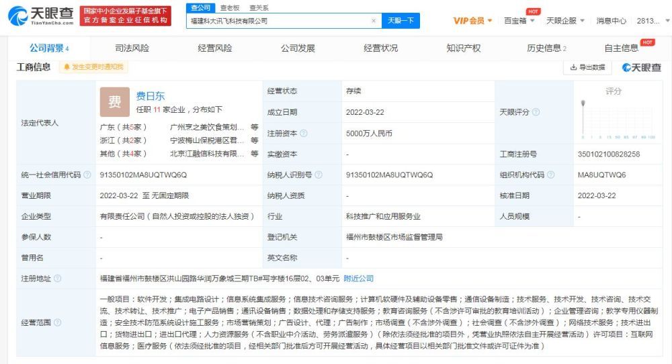Click 等 after 北京江融信科技
This screenshot has height=364, width=672.
pos(255,154)
